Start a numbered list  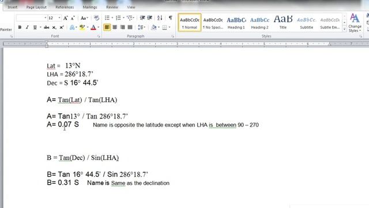(118, 18)
